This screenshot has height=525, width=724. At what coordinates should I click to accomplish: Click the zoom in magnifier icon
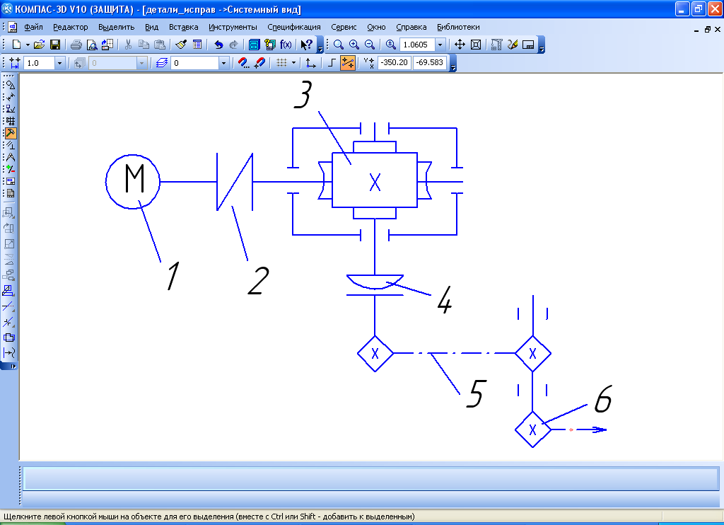coord(354,45)
